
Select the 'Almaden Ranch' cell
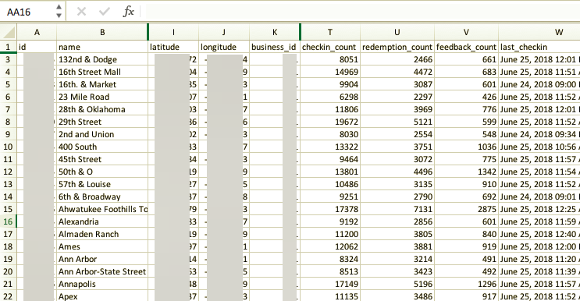(x=102, y=234)
